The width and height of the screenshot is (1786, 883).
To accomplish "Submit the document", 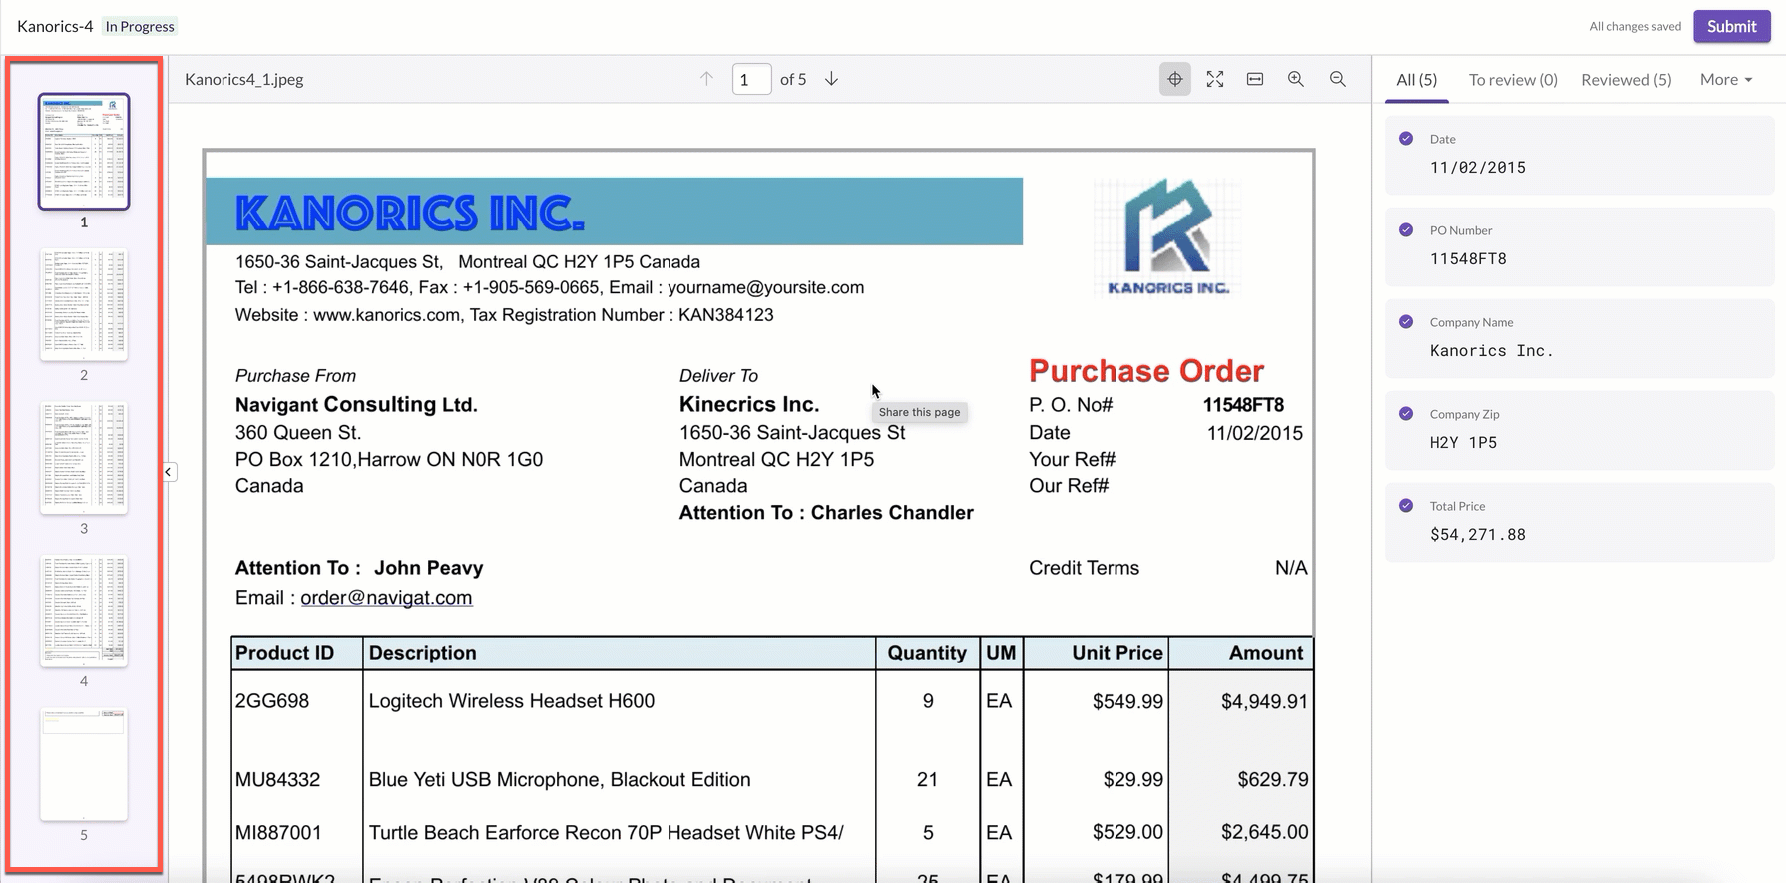I will coord(1732,27).
